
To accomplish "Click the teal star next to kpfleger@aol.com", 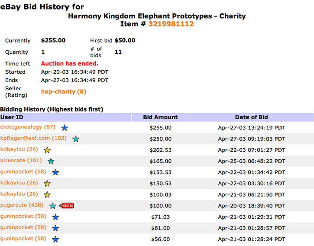I will 76,139.
